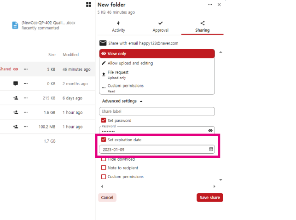Uncheck the Set password checkbox
The image size is (296, 220).
[x=104, y=121]
